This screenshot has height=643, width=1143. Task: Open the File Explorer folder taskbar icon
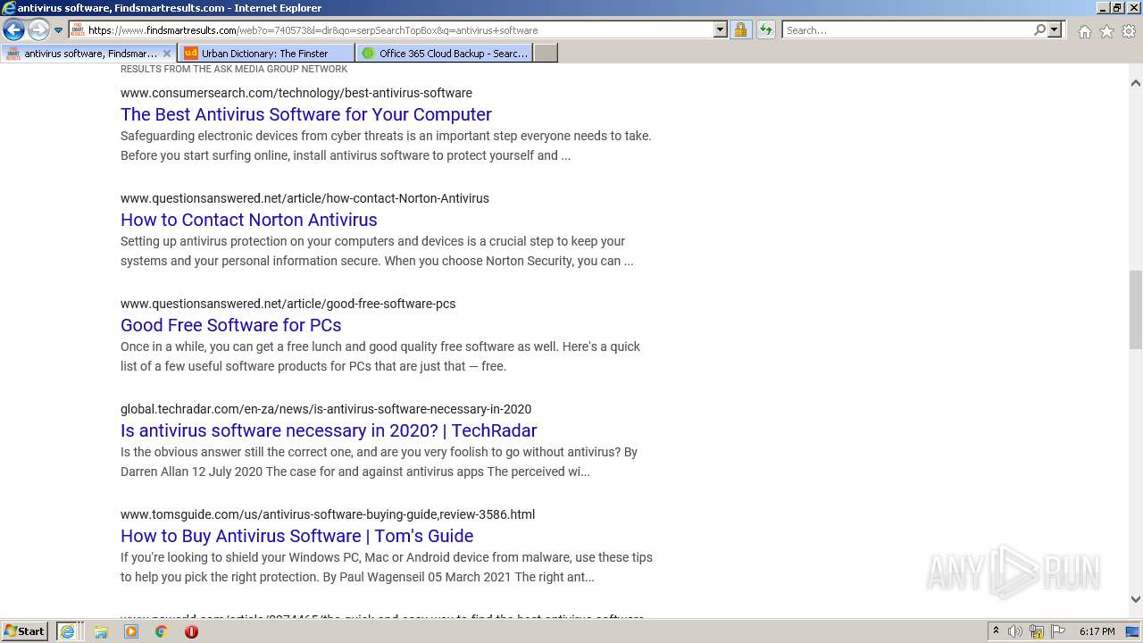tap(101, 631)
